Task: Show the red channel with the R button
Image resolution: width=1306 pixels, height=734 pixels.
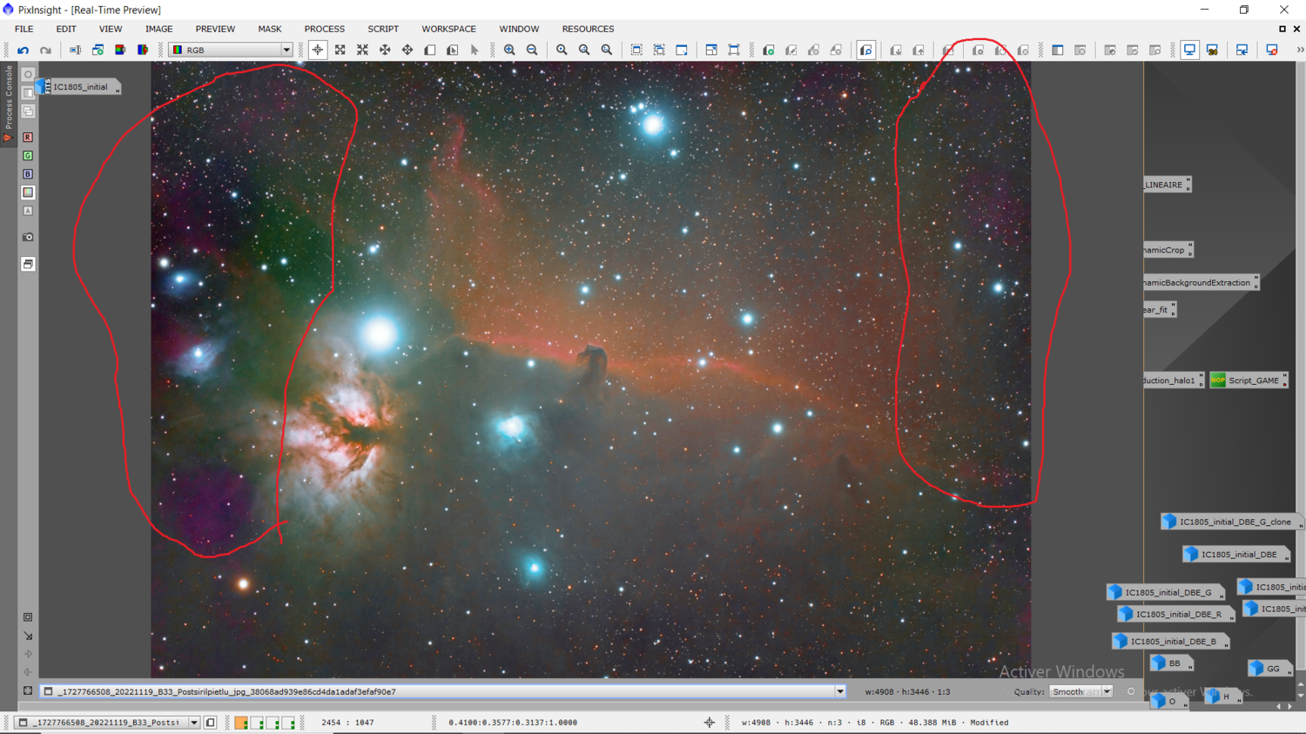Action: click(28, 138)
